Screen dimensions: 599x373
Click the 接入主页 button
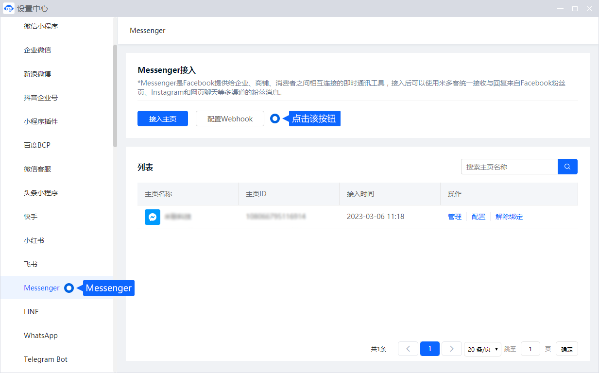point(163,119)
